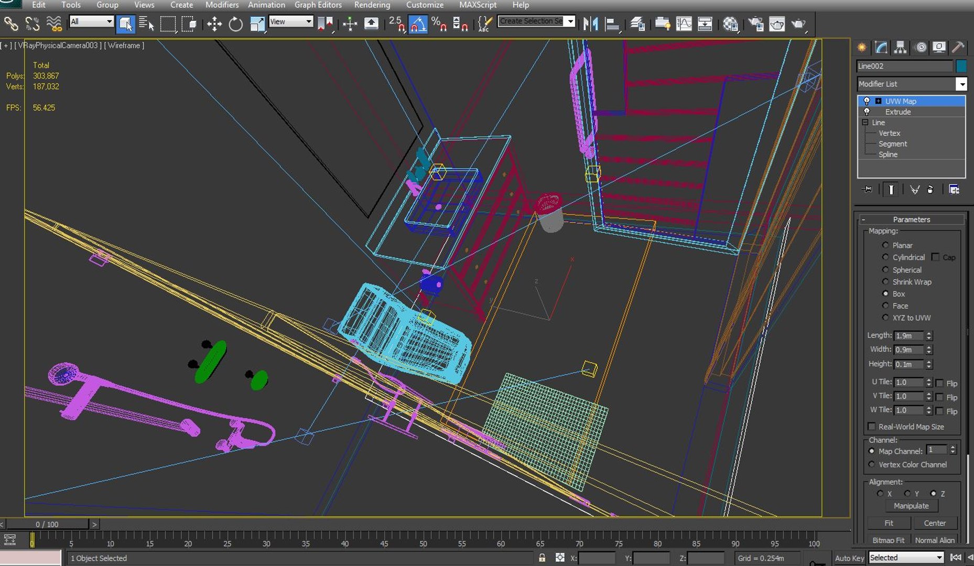Image resolution: width=974 pixels, height=566 pixels.
Task: Collapse the Line tree in modifier stack
Action: pyautogui.click(x=865, y=122)
